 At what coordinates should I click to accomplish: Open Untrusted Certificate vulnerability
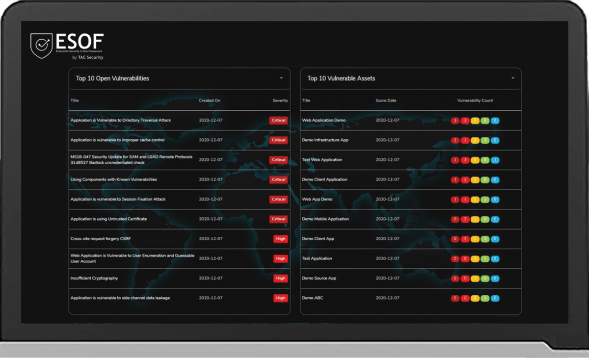tap(108, 219)
